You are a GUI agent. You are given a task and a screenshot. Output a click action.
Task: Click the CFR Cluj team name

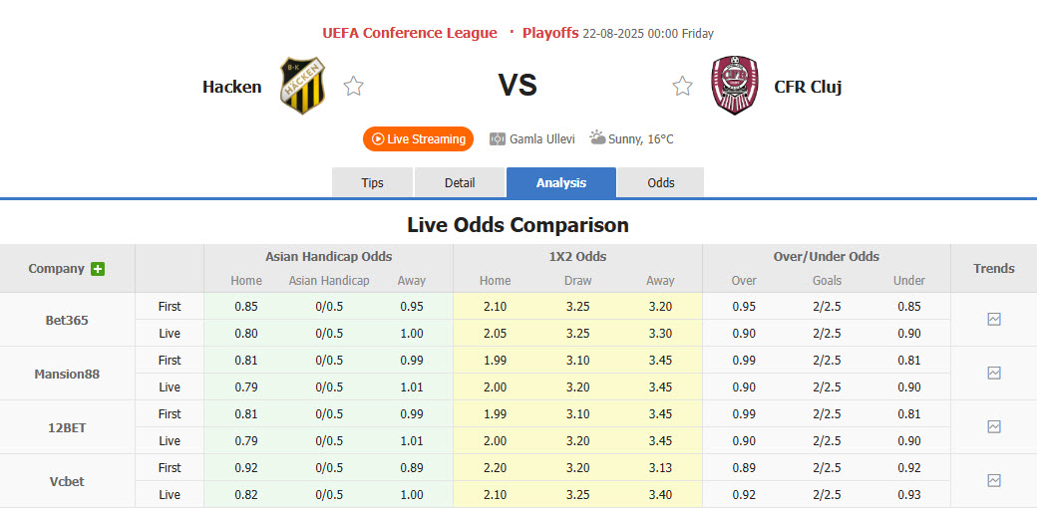coord(808,87)
